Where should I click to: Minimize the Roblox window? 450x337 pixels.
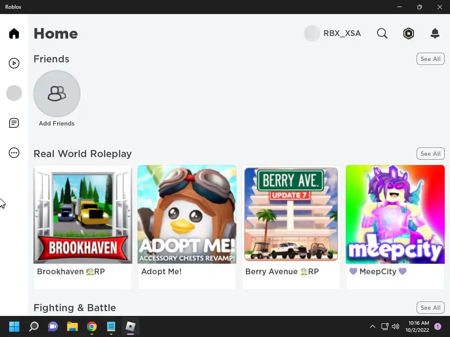click(x=399, y=7)
